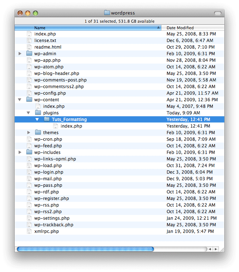This screenshot has width=239, height=272.
Task: Click the date 'May 4, 2007, 9:48 PM'
Action: click(190, 106)
